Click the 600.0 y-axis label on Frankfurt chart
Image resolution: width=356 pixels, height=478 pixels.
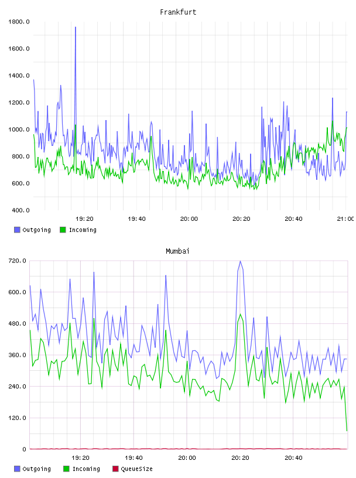pos(20,183)
